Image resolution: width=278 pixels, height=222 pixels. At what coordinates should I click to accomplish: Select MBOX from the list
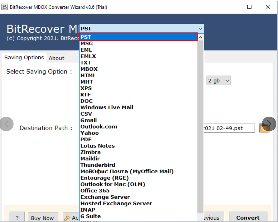click(x=139, y=69)
